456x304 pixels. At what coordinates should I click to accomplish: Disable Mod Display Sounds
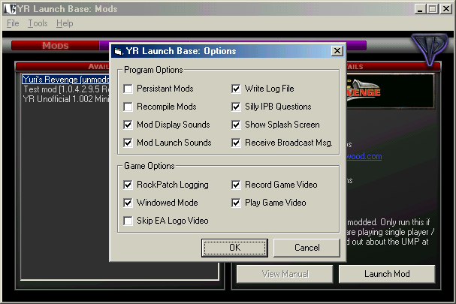pyautogui.click(x=128, y=125)
